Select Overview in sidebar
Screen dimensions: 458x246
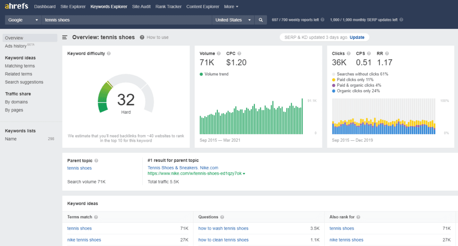(x=30, y=38)
